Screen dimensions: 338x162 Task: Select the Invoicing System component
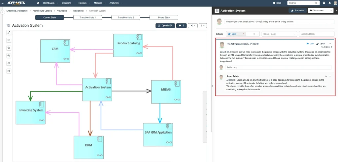point(31,112)
